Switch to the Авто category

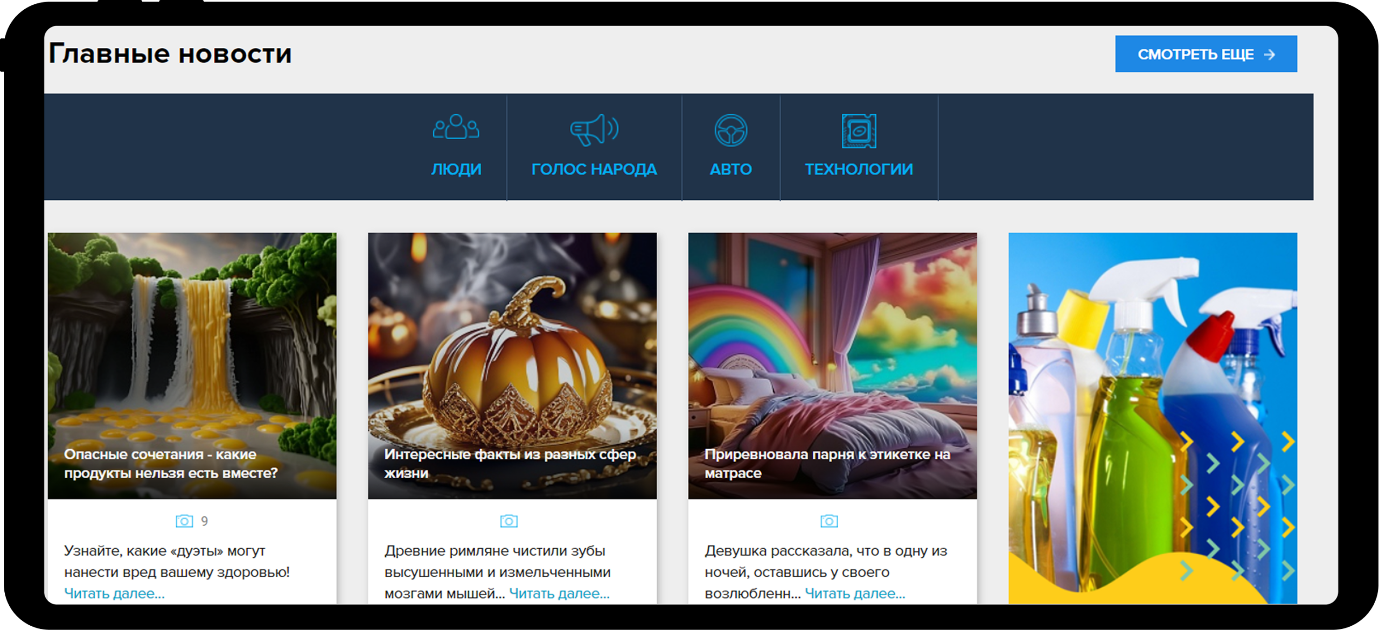click(x=730, y=169)
